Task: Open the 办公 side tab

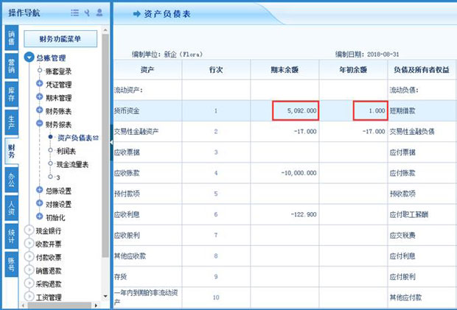Action: coord(11,180)
